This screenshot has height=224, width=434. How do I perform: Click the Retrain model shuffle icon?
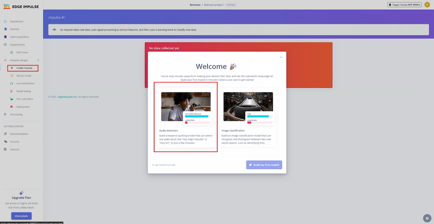click(12, 76)
